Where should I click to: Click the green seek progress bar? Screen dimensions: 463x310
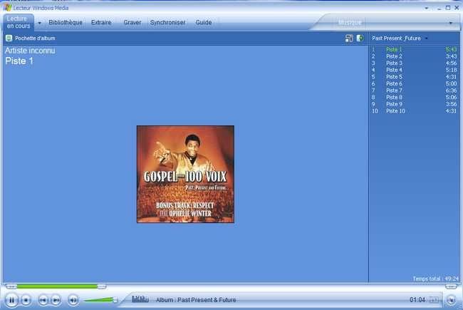point(57,286)
